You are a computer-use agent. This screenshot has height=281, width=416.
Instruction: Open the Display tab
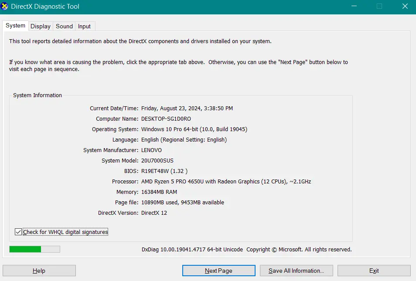pos(41,26)
